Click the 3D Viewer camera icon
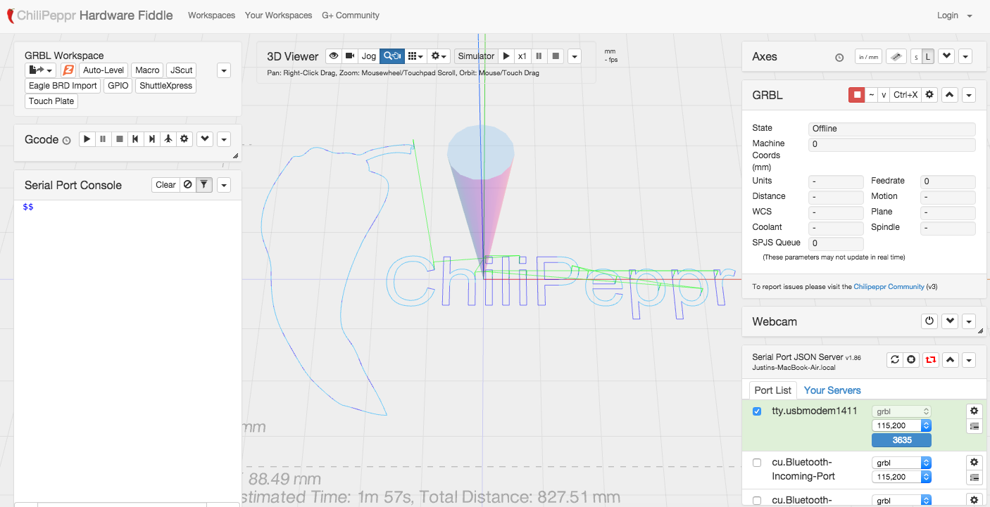The image size is (990, 507). pos(349,56)
